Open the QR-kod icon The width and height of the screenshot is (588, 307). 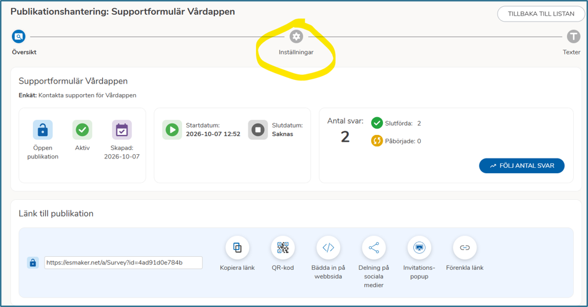click(283, 248)
